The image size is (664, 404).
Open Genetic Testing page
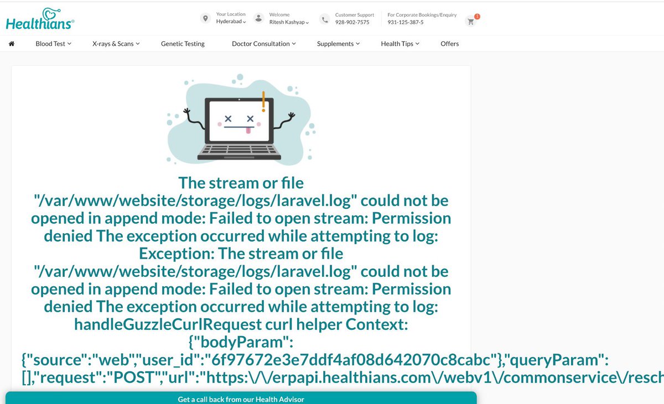(183, 44)
